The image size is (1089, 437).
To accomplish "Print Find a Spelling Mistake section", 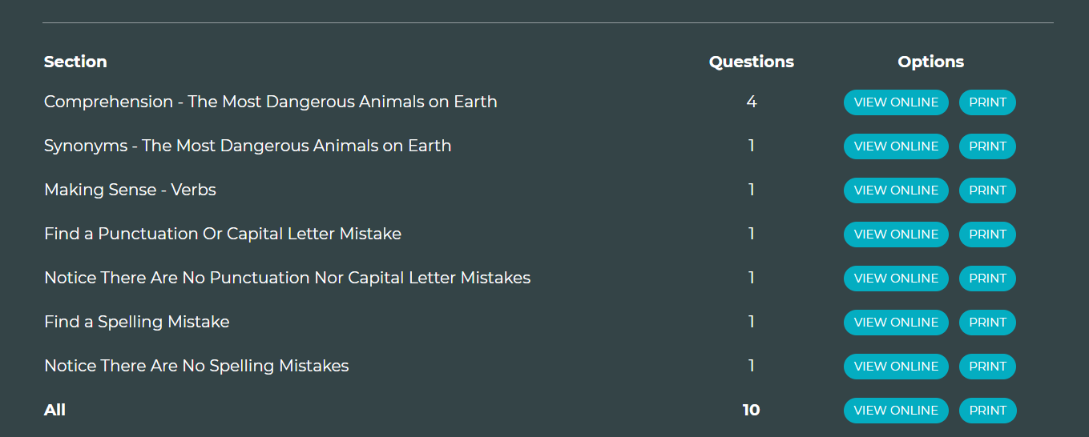I will pos(987,323).
